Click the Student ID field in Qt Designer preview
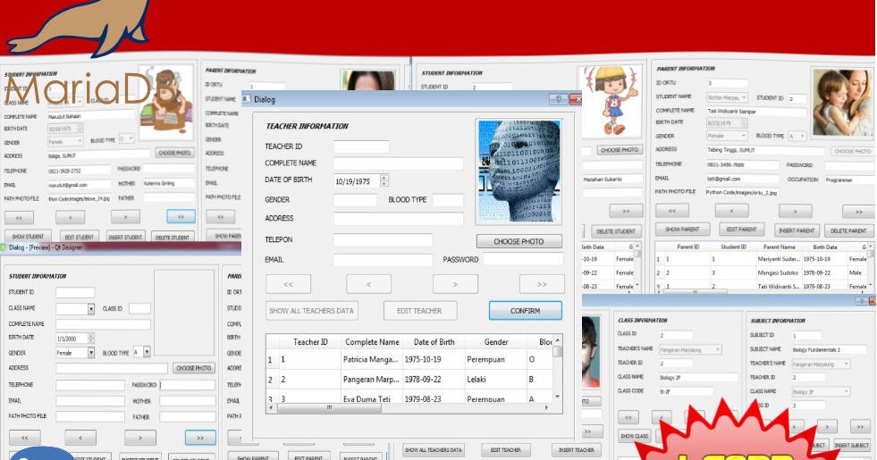 [x=75, y=292]
